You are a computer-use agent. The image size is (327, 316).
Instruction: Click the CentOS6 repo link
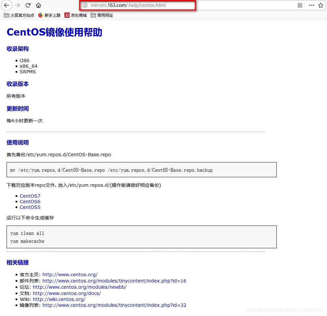[30, 202]
